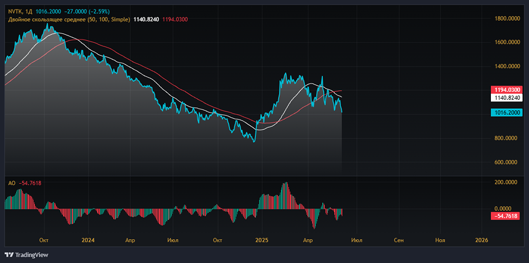Click the 200.0000 AO scale label
This screenshot has width=529, height=263.
click(507, 182)
